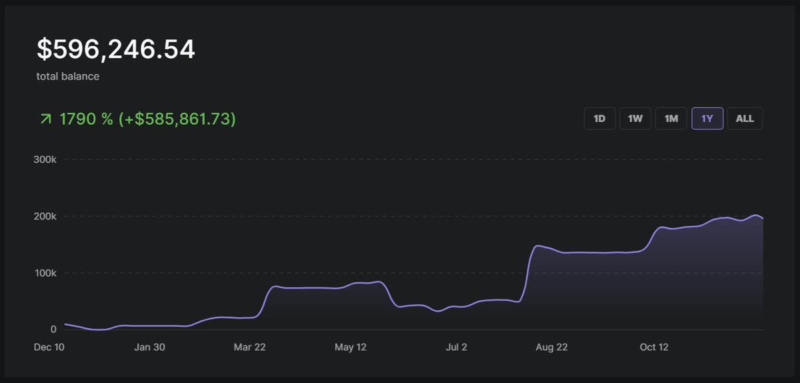Viewport: 800px width, 383px height.
Task: Select the 1D time range
Action: pos(599,119)
